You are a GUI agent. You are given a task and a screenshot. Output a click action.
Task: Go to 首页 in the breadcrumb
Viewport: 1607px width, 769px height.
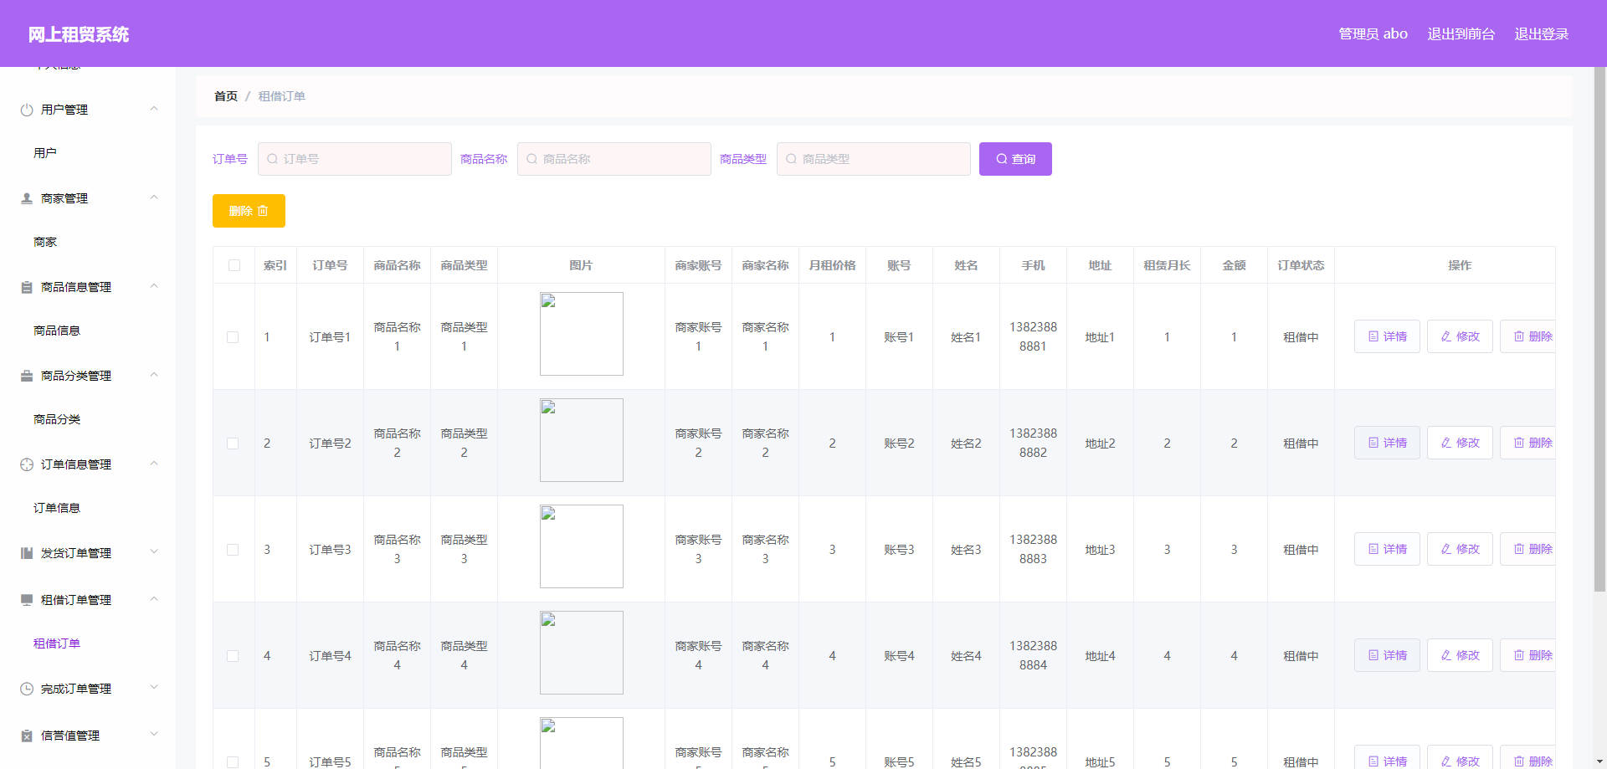[226, 96]
